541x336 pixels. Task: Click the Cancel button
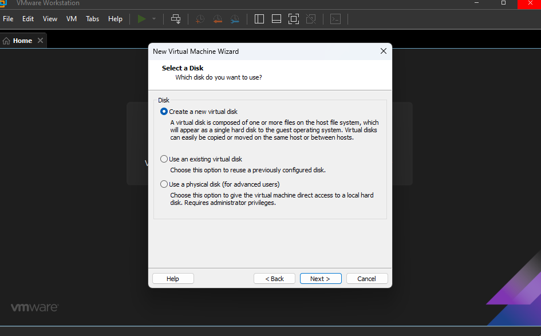pos(367,279)
